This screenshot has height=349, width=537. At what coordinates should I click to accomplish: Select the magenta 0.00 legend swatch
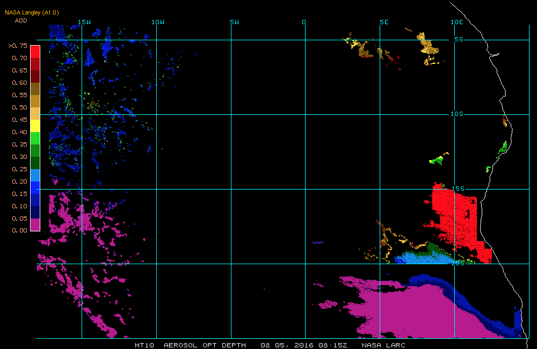[35, 224]
